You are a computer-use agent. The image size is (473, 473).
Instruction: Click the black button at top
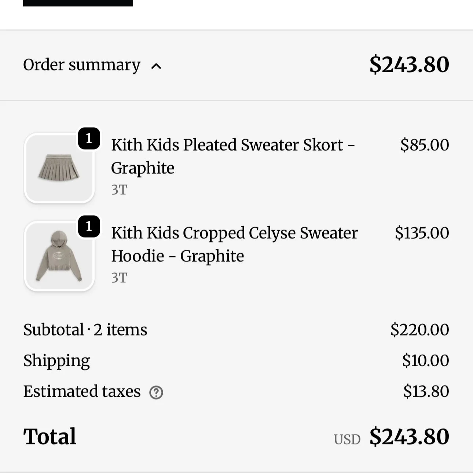pyautogui.click(x=78, y=3)
